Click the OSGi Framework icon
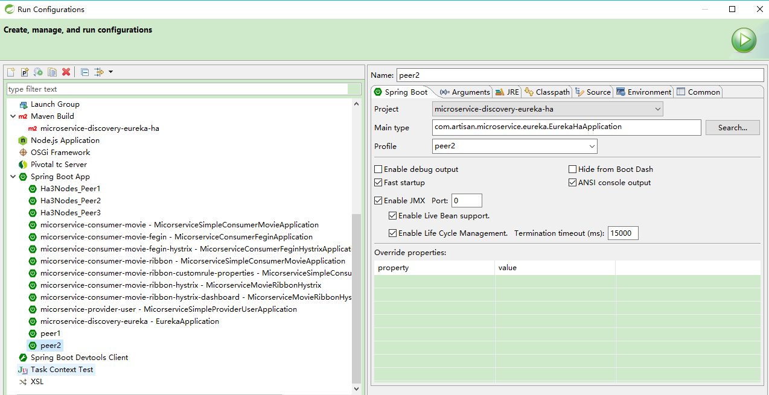 23,153
